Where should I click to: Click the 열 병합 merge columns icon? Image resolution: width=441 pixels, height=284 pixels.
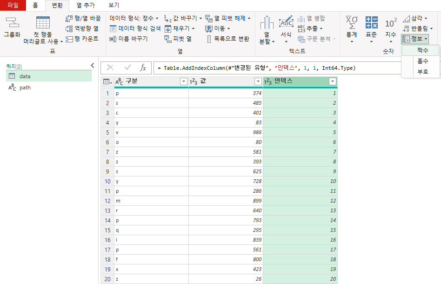[301, 19]
